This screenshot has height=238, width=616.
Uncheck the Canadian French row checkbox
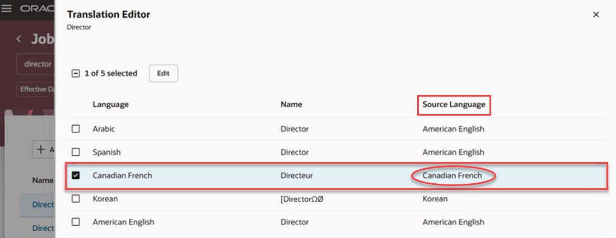coord(76,175)
